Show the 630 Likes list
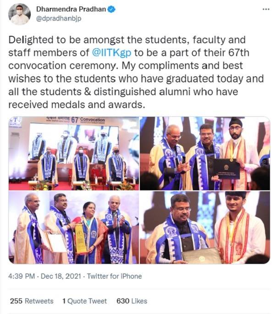Screen dimensions: 275x314 pos(132,301)
